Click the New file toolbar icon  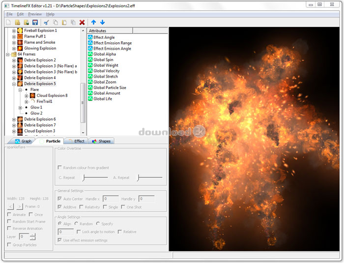[8, 23]
